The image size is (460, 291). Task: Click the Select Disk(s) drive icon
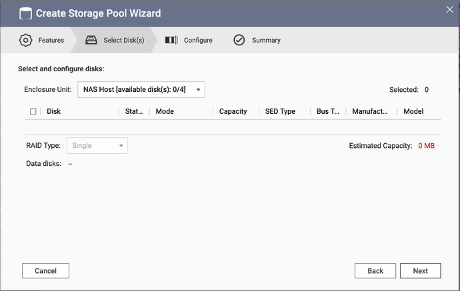pyautogui.click(x=91, y=40)
